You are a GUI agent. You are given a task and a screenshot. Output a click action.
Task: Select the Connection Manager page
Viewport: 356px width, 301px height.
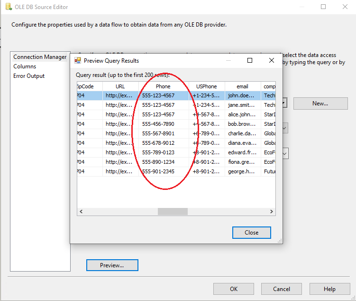coord(40,57)
